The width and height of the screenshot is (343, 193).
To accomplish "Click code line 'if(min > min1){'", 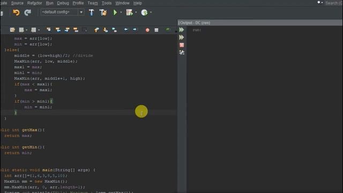I will click(33, 101).
